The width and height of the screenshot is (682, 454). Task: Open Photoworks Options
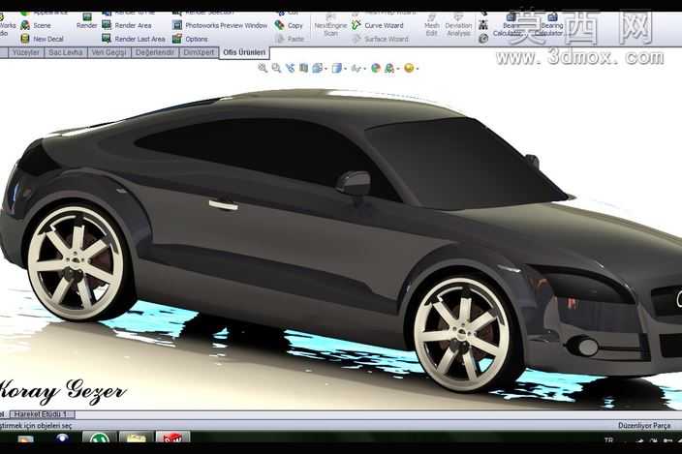coord(190,39)
